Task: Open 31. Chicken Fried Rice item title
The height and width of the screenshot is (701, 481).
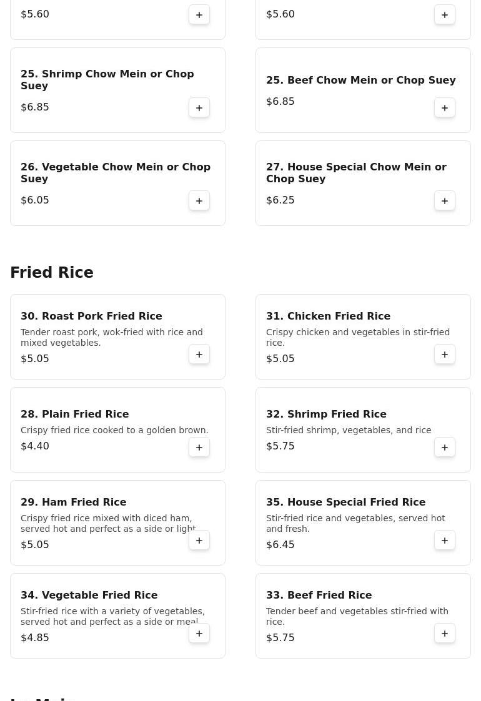Action: point(328,316)
